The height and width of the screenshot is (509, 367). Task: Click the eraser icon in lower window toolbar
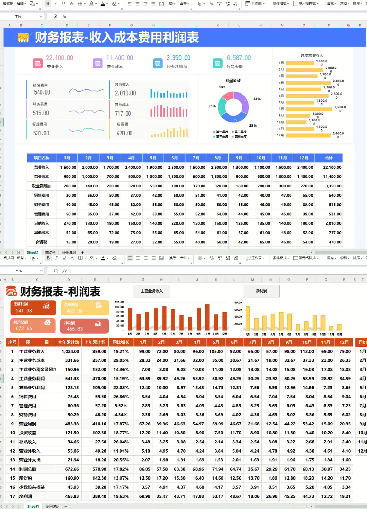click(114, 258)
